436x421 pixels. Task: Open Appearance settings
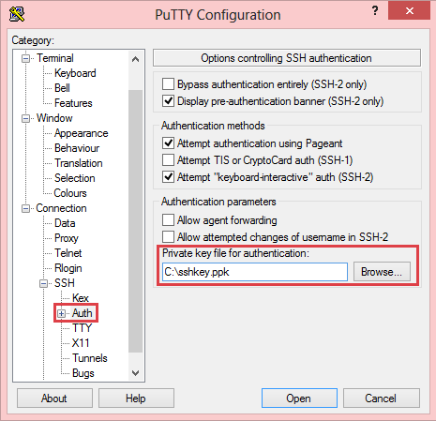point(81,133)
